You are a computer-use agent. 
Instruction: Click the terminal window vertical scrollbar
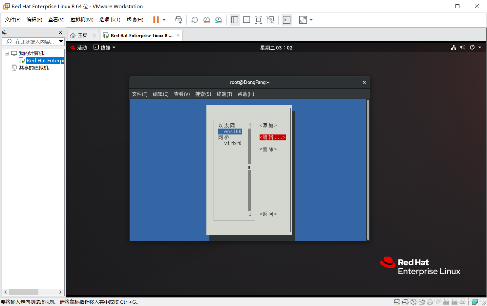[x=368, y=170]
